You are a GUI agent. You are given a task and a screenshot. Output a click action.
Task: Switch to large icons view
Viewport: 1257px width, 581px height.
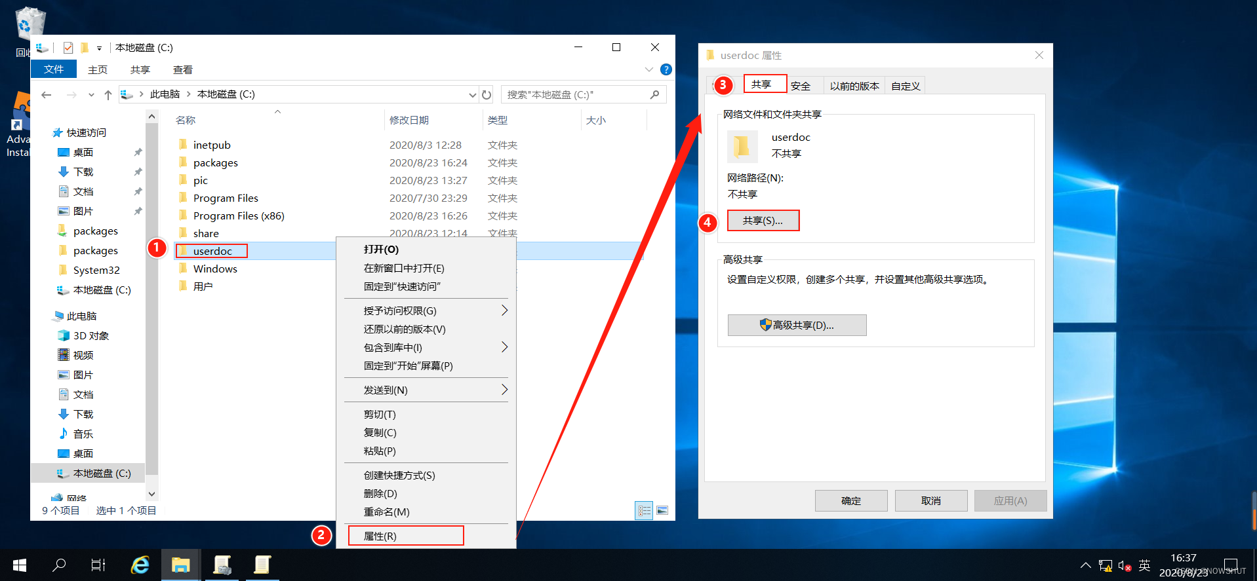click(x=662, y=511)
